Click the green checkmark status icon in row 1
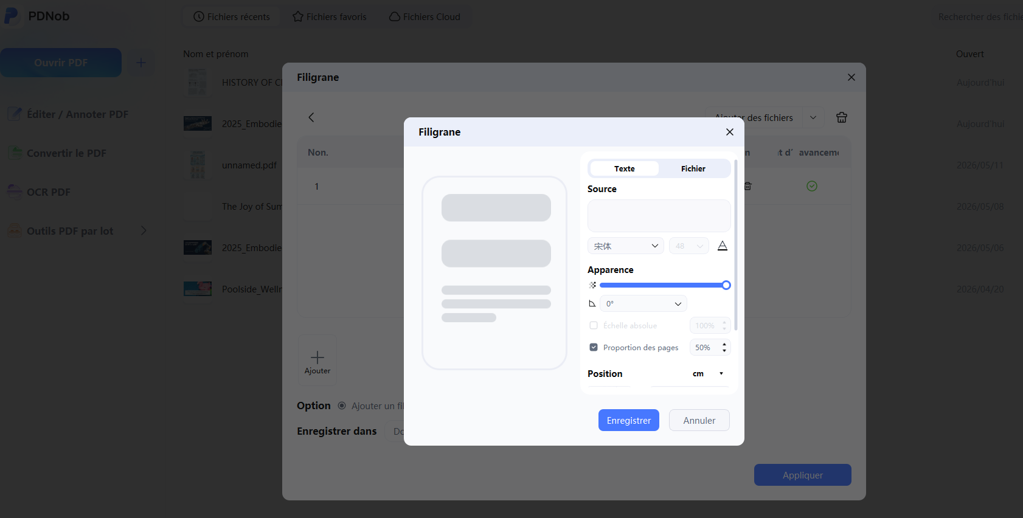This screenshot has width=1023, height=518. [811, 186]
